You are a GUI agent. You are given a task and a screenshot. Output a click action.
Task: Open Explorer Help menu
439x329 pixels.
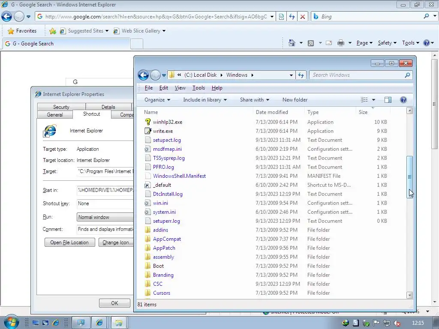point(217,88)
